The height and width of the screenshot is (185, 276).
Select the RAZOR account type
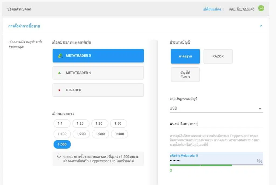(x=218, y=56)
